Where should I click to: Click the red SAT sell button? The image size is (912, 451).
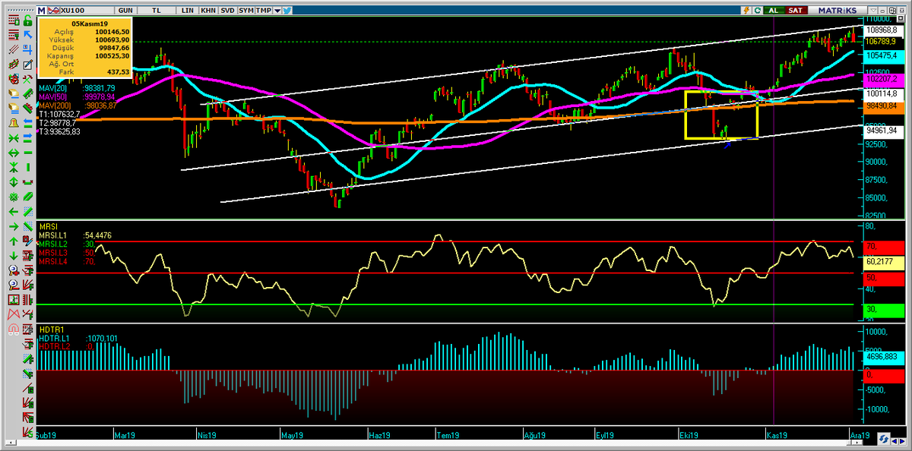tap(796, 11)
